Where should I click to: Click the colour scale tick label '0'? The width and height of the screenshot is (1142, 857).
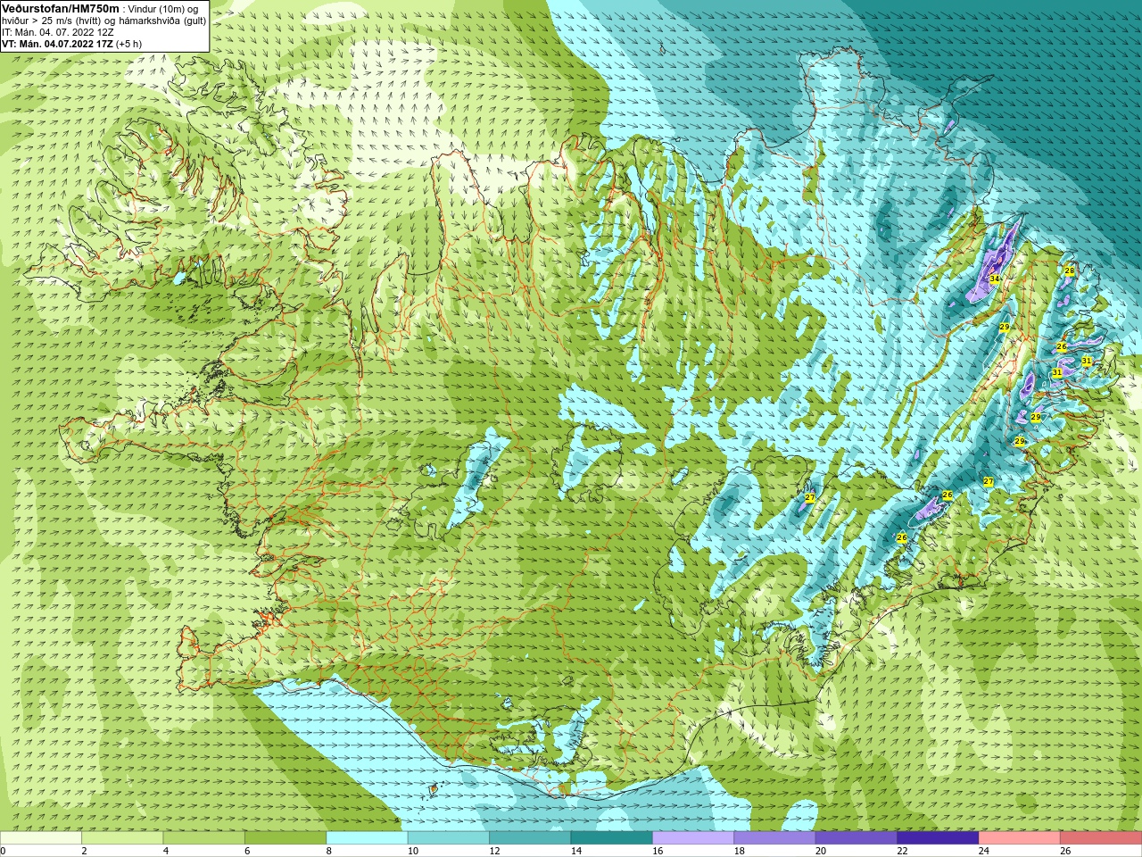coord(3,851)
